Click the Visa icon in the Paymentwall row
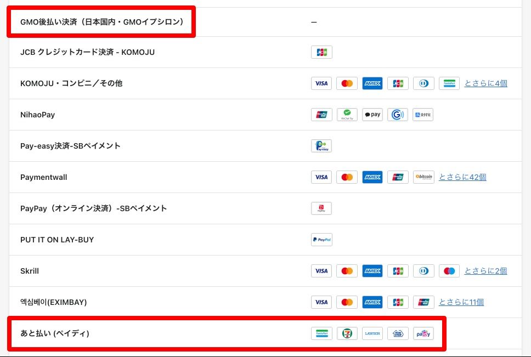 click(x=321, y=177)
